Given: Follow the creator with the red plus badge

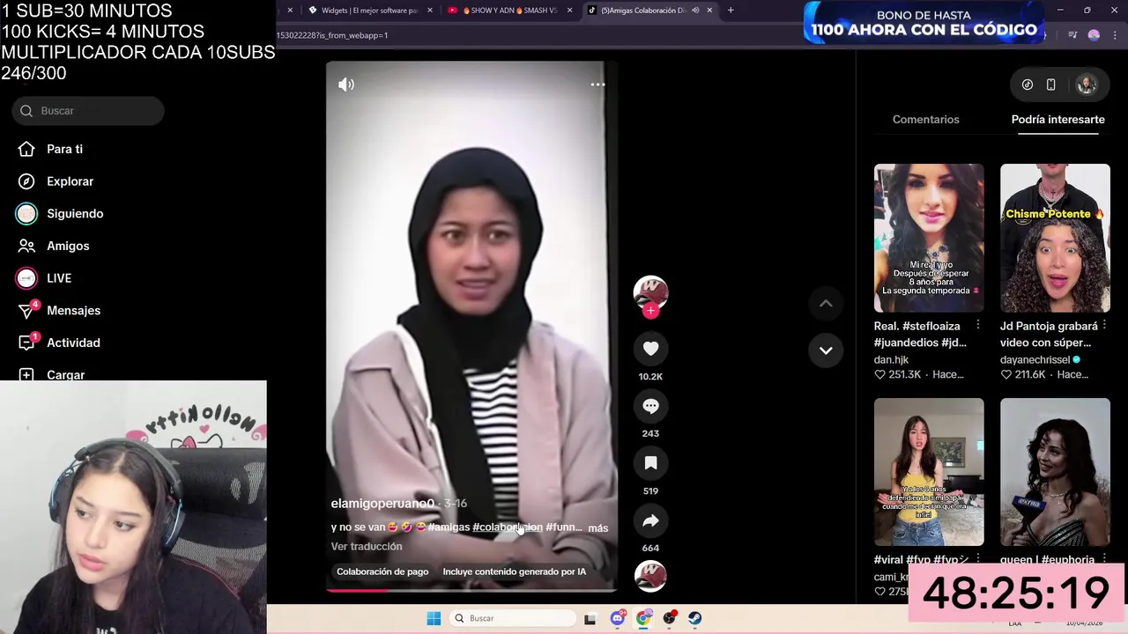Looking at the screenshot, I should pos(650,310).
